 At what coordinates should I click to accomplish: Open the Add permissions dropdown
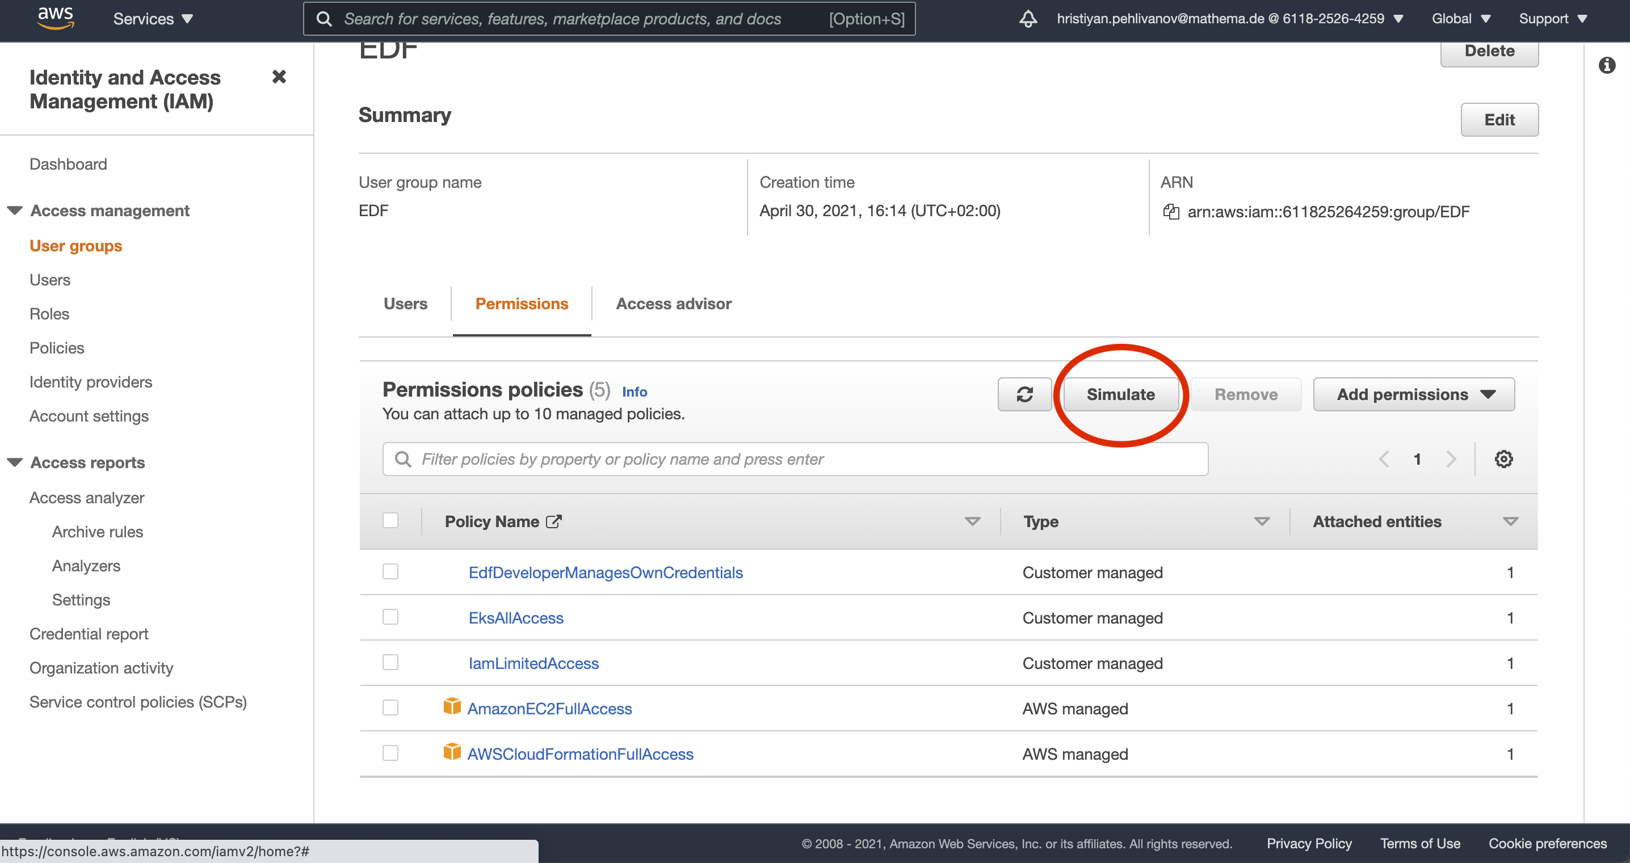tap(1413, 394)
